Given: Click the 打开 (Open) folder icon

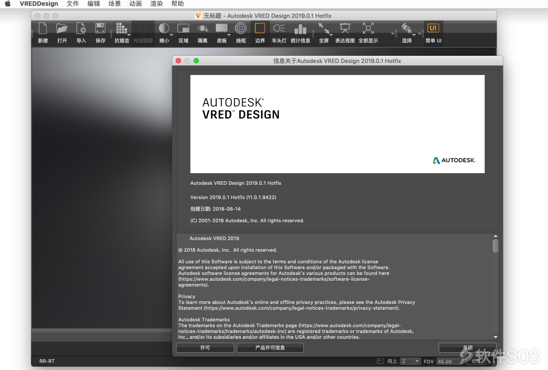Looking at the screenshot, I should [62, 29].
